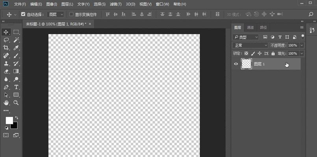
Task: Switch to the 通道 tab
Action: (x=250, y=27)
